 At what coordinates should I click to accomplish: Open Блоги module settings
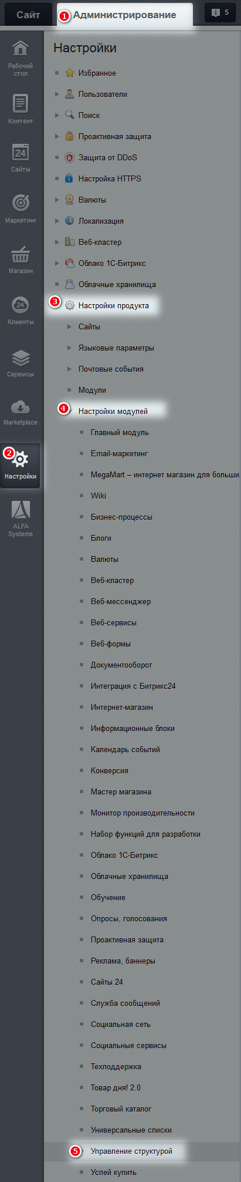101,538
